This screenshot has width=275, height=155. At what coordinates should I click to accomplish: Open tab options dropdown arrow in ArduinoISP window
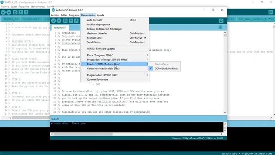pos(220,28)
